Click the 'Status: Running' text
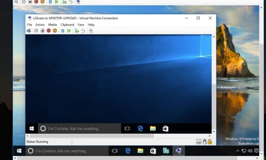 pos(37,142)
